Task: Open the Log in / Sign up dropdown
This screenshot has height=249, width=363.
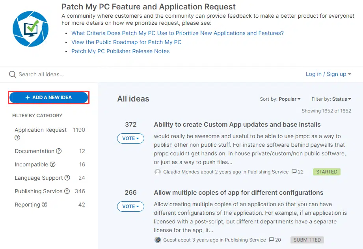Action: coord(328,74)
